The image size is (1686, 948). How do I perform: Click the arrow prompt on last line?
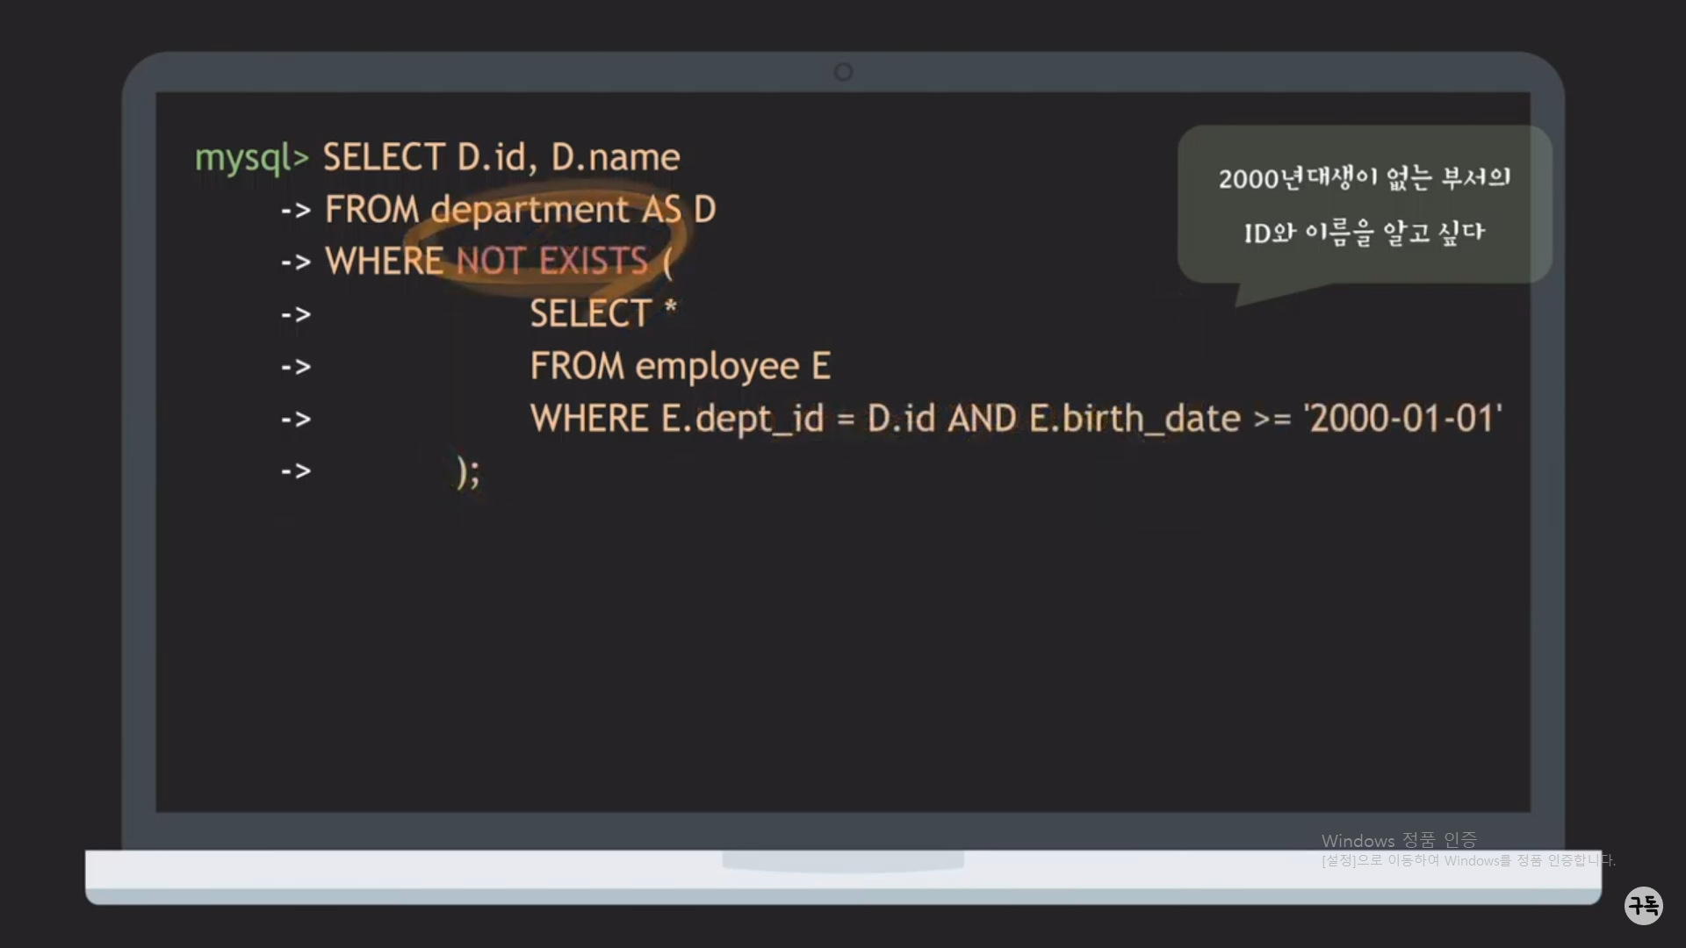pyautogui.click(x=296, y=471)
